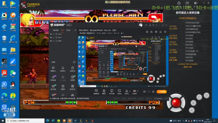Show hidden icons in the system tray
218x123 pixels.
point(183,121)
